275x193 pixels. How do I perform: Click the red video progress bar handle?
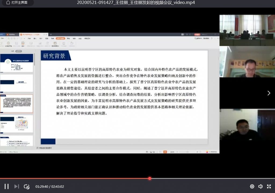coord(150,178)
